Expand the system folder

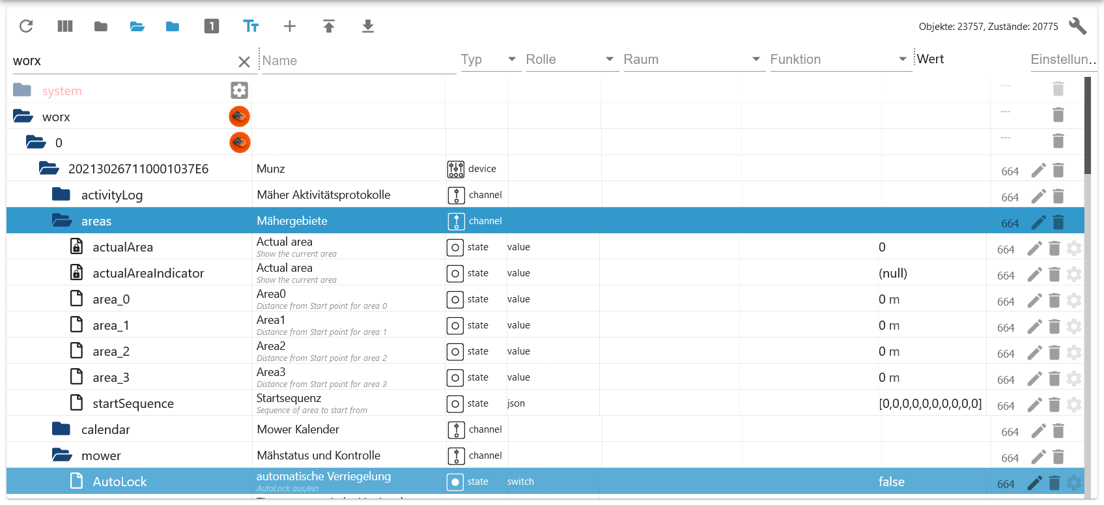click(22, 90)
